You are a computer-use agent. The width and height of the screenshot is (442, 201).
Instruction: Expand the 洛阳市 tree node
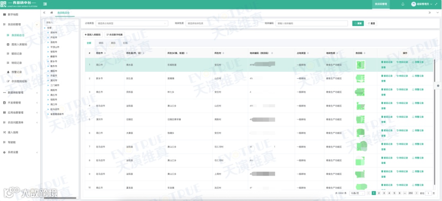point(48,42)
